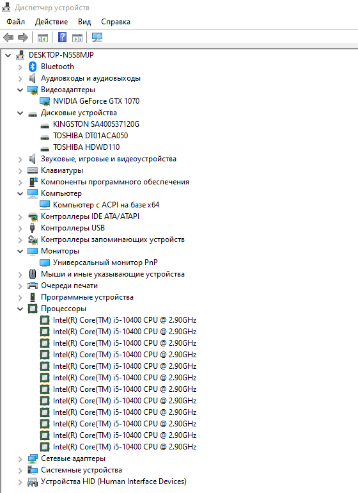Open the Вид menu

tap(84, 22)
